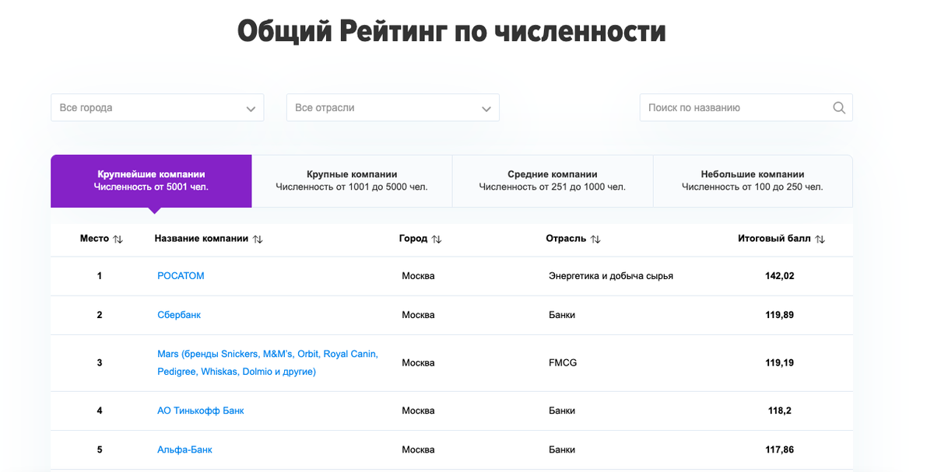934x472 pixels.
Task: Open the Все отрасли dropdown
Action: coord(393,108)
